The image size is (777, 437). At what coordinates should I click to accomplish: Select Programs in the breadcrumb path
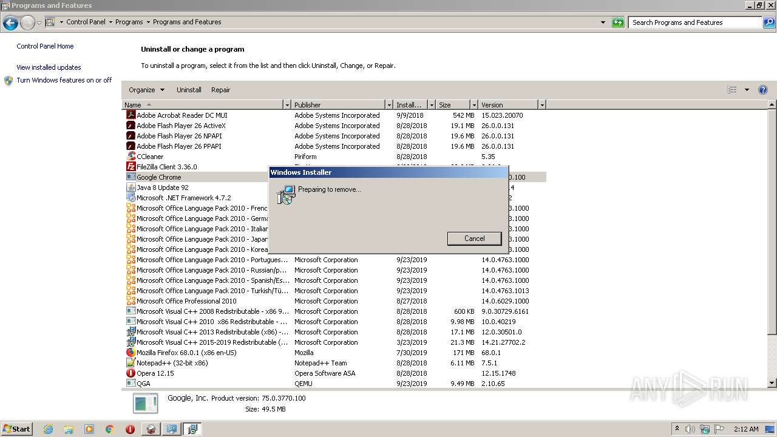click(x=129, y=22)
